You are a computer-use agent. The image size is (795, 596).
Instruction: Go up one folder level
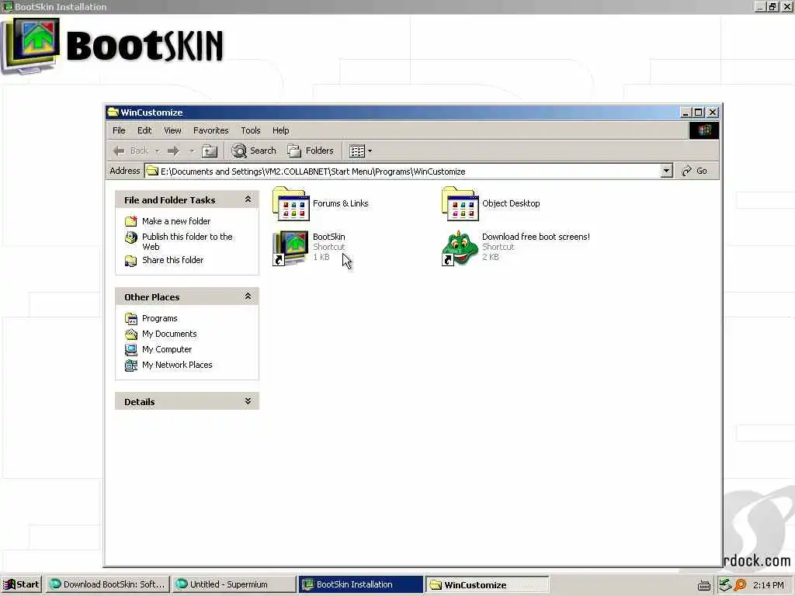click(x=210, y=151)
